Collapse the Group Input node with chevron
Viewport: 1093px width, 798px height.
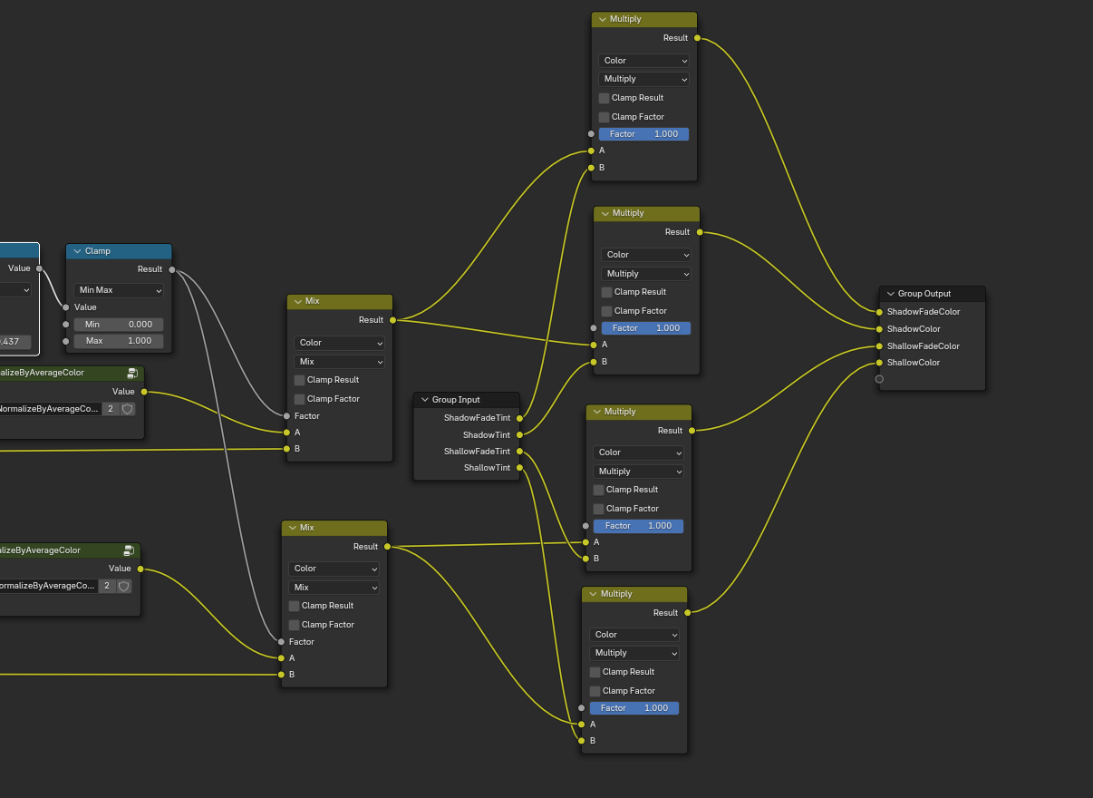click(x=424, y=400)
